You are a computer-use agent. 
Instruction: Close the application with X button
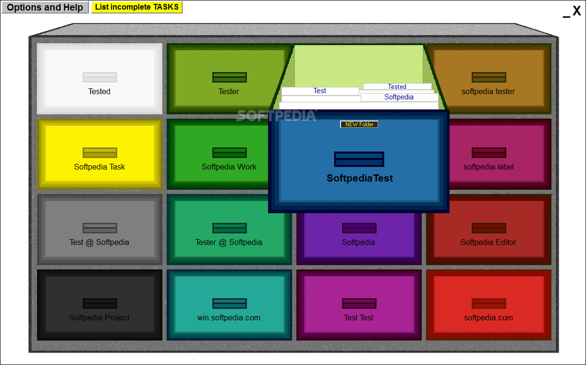tap(577, 11)
